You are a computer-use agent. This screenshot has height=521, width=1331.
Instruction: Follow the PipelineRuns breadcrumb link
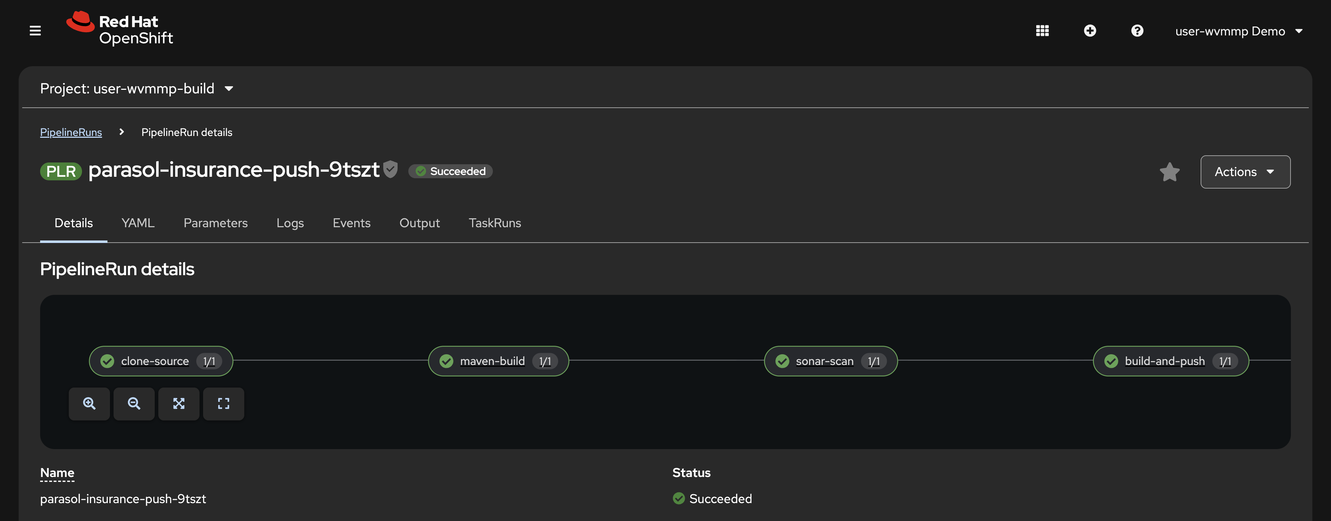(x=71, y=132)
